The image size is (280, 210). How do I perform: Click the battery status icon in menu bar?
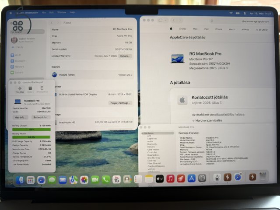[238, 13]
